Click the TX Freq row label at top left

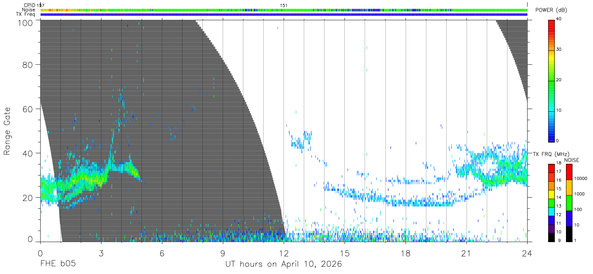[26, 14]
